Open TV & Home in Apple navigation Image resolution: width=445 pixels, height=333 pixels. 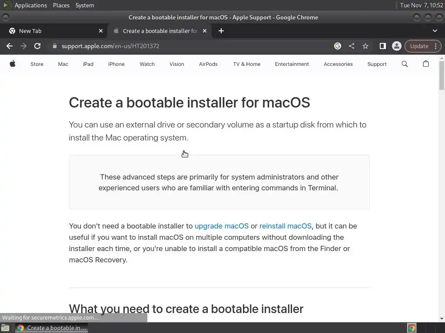(247, 64)
